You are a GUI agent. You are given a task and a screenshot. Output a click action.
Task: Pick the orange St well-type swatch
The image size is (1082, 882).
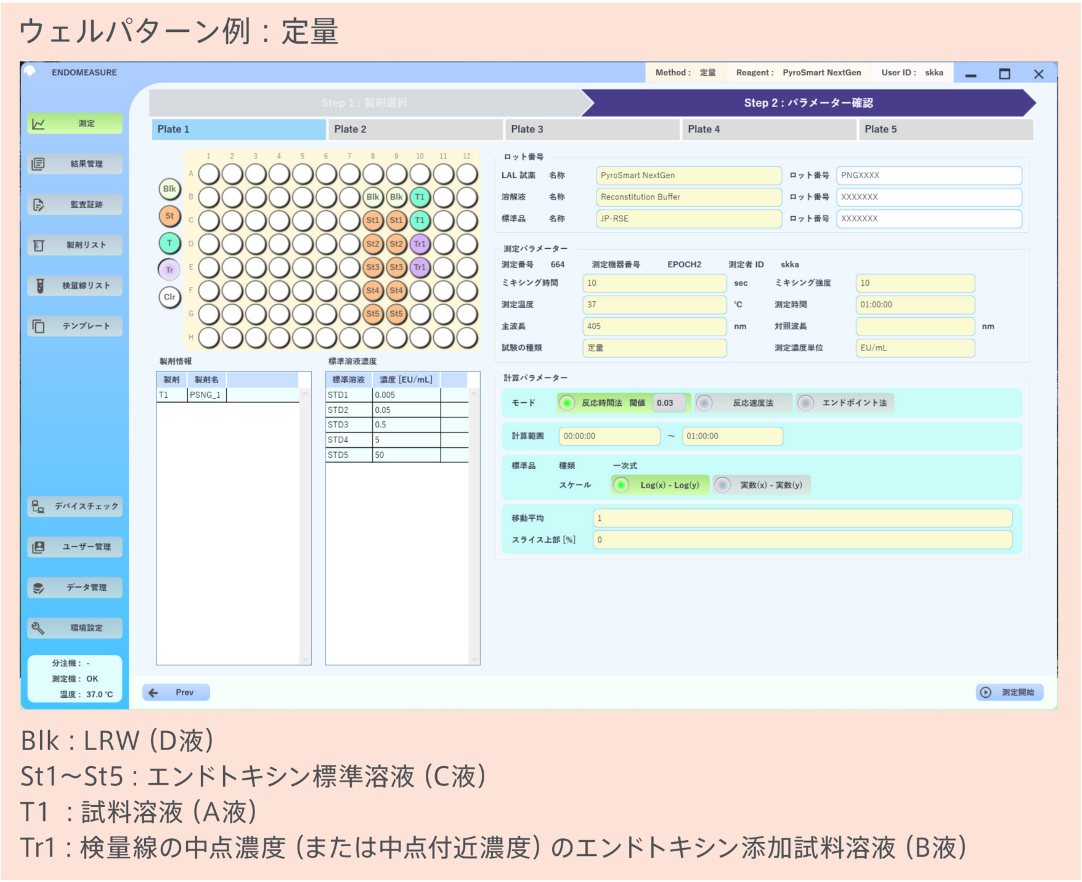point(169,216)
